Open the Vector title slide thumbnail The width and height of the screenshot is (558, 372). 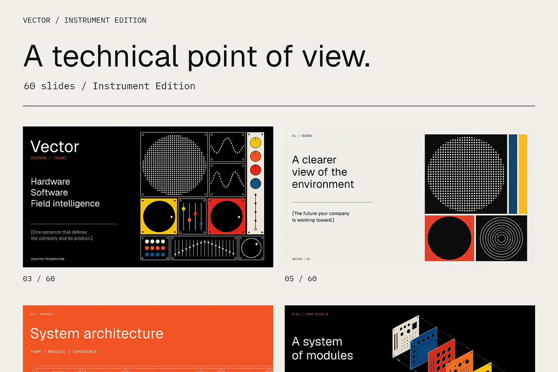point(148,197)
